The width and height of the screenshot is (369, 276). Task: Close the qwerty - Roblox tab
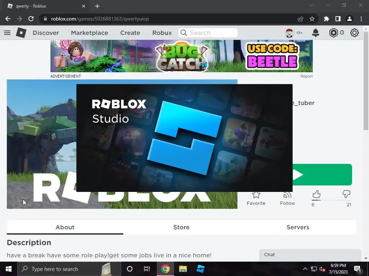[84, 6]
